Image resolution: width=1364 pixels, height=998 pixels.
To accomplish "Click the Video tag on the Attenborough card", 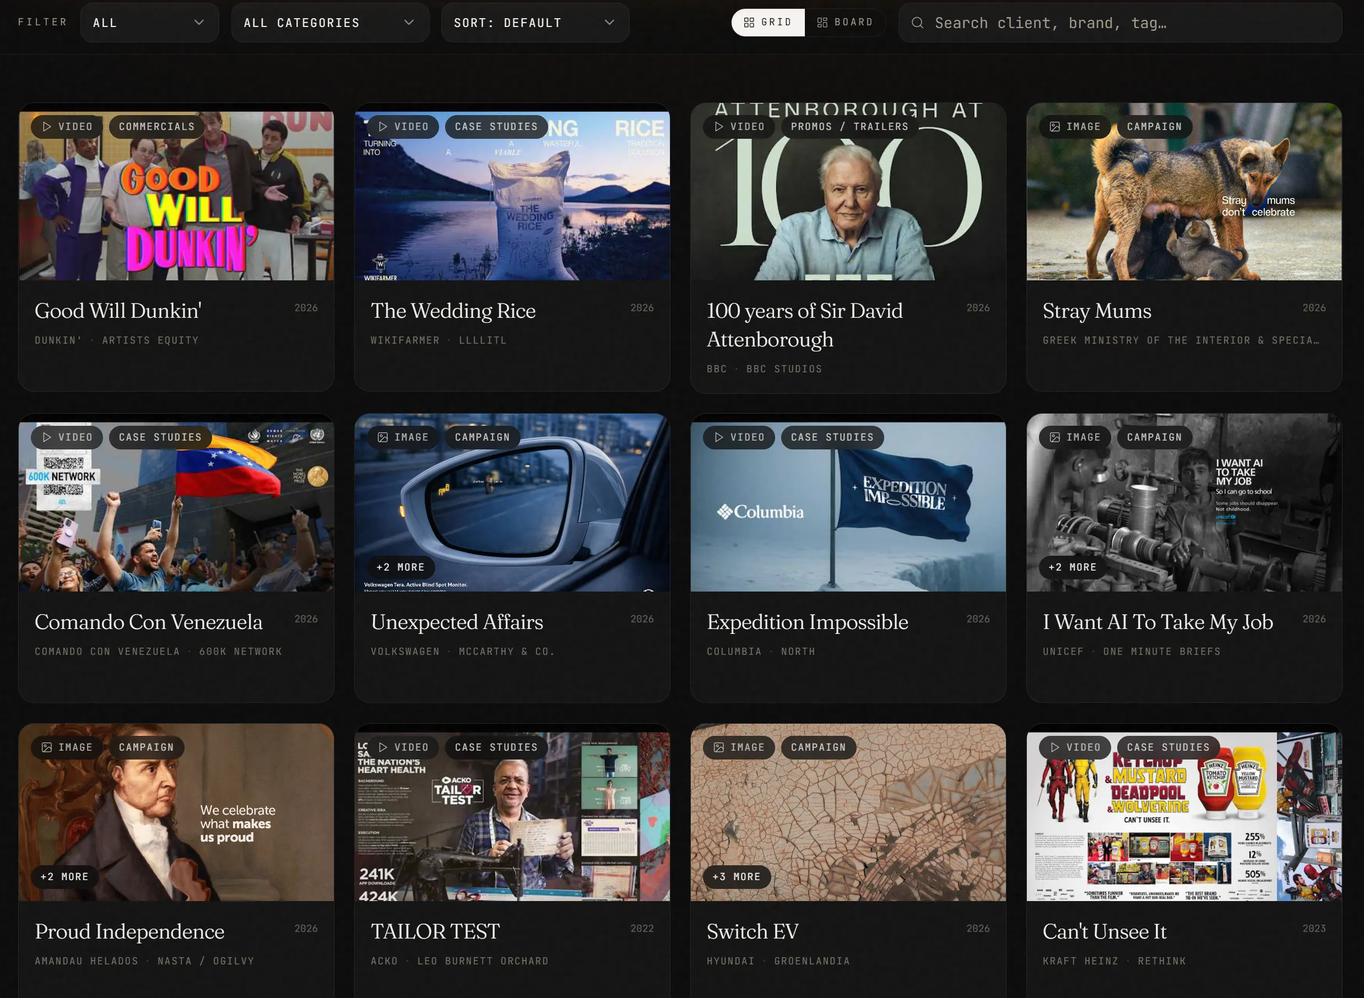I will pos(739,126).
